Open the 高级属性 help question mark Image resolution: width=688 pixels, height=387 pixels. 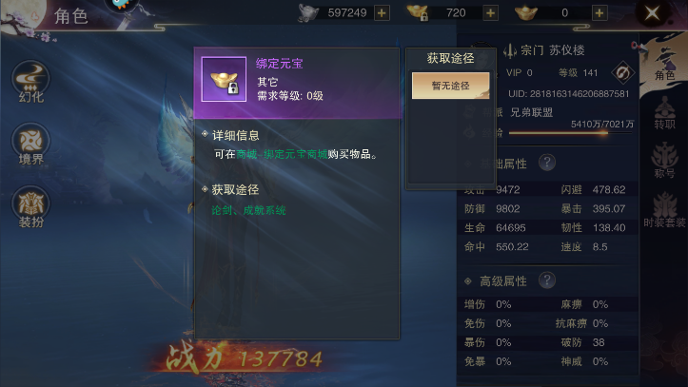[x=547, y=281]
